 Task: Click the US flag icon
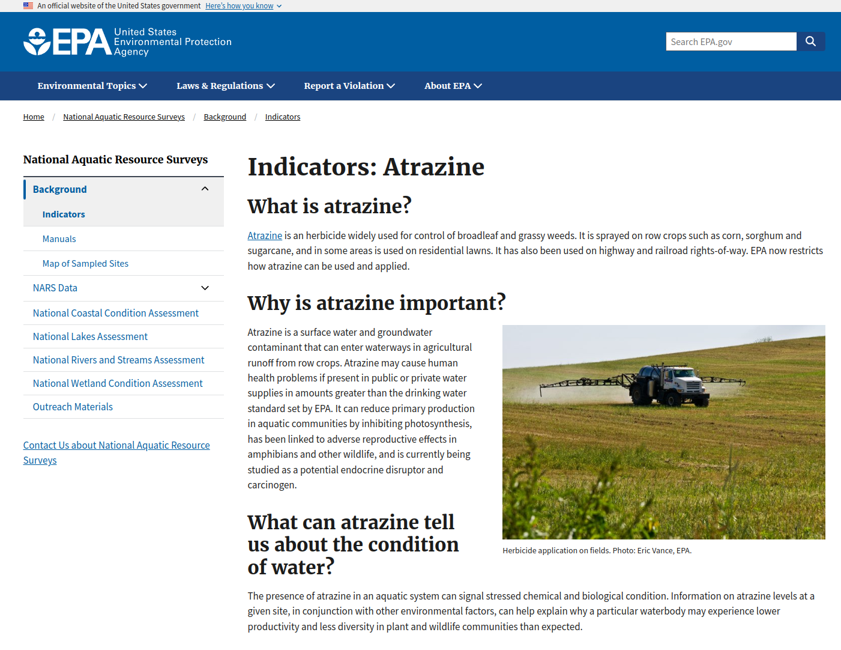28,5
